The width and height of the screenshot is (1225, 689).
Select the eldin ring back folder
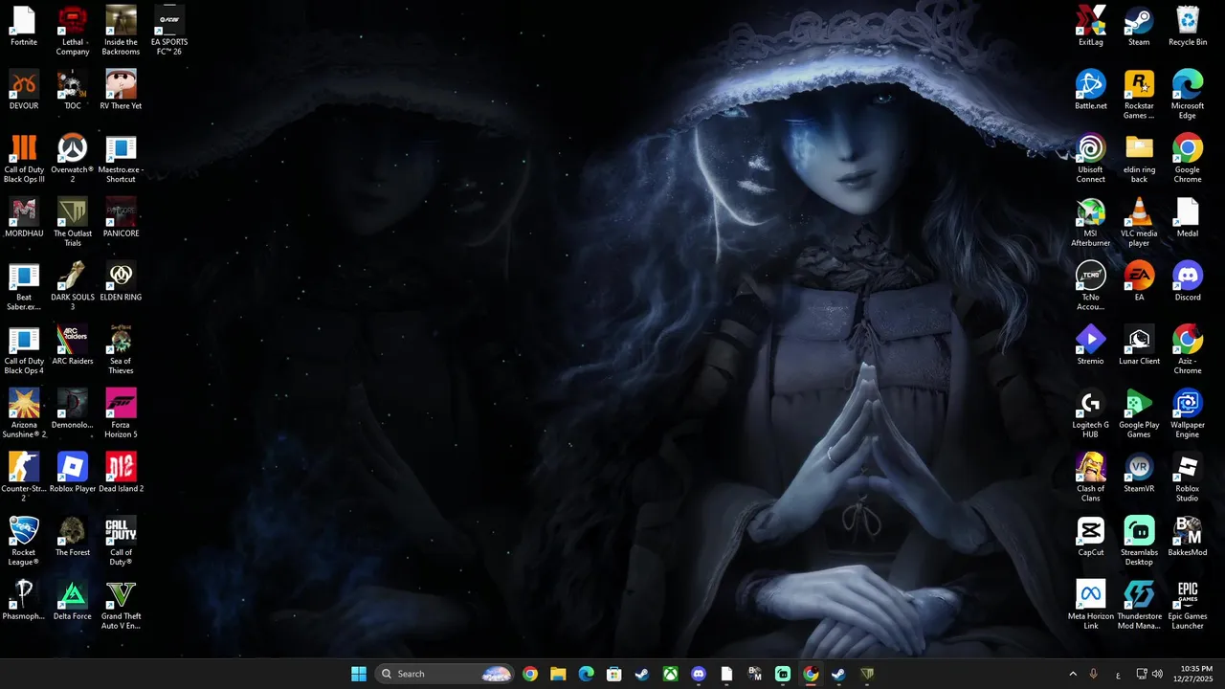(x=1139, y=159)
